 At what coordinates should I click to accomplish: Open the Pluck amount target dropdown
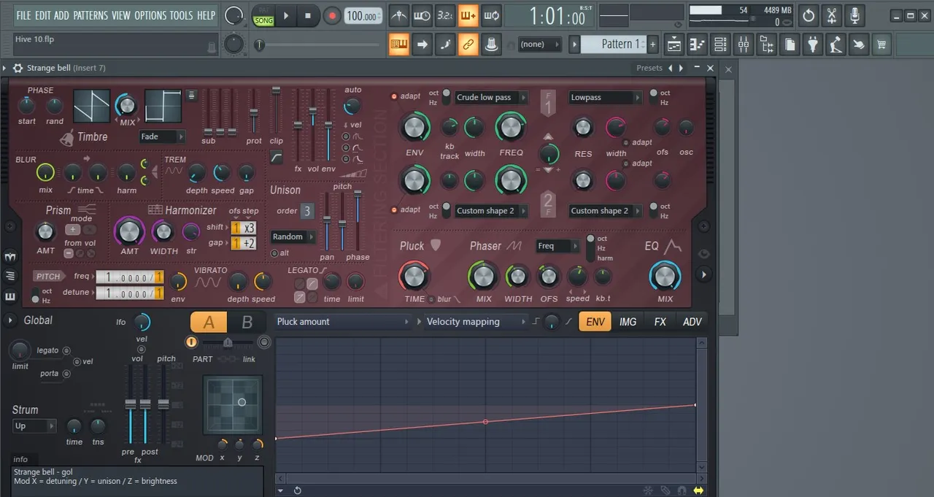point(344,322)
